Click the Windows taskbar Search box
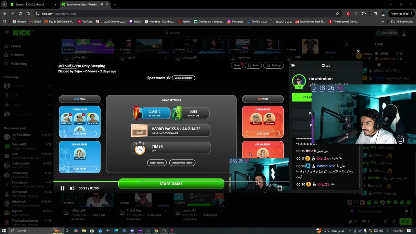 [x=36, y=231]
